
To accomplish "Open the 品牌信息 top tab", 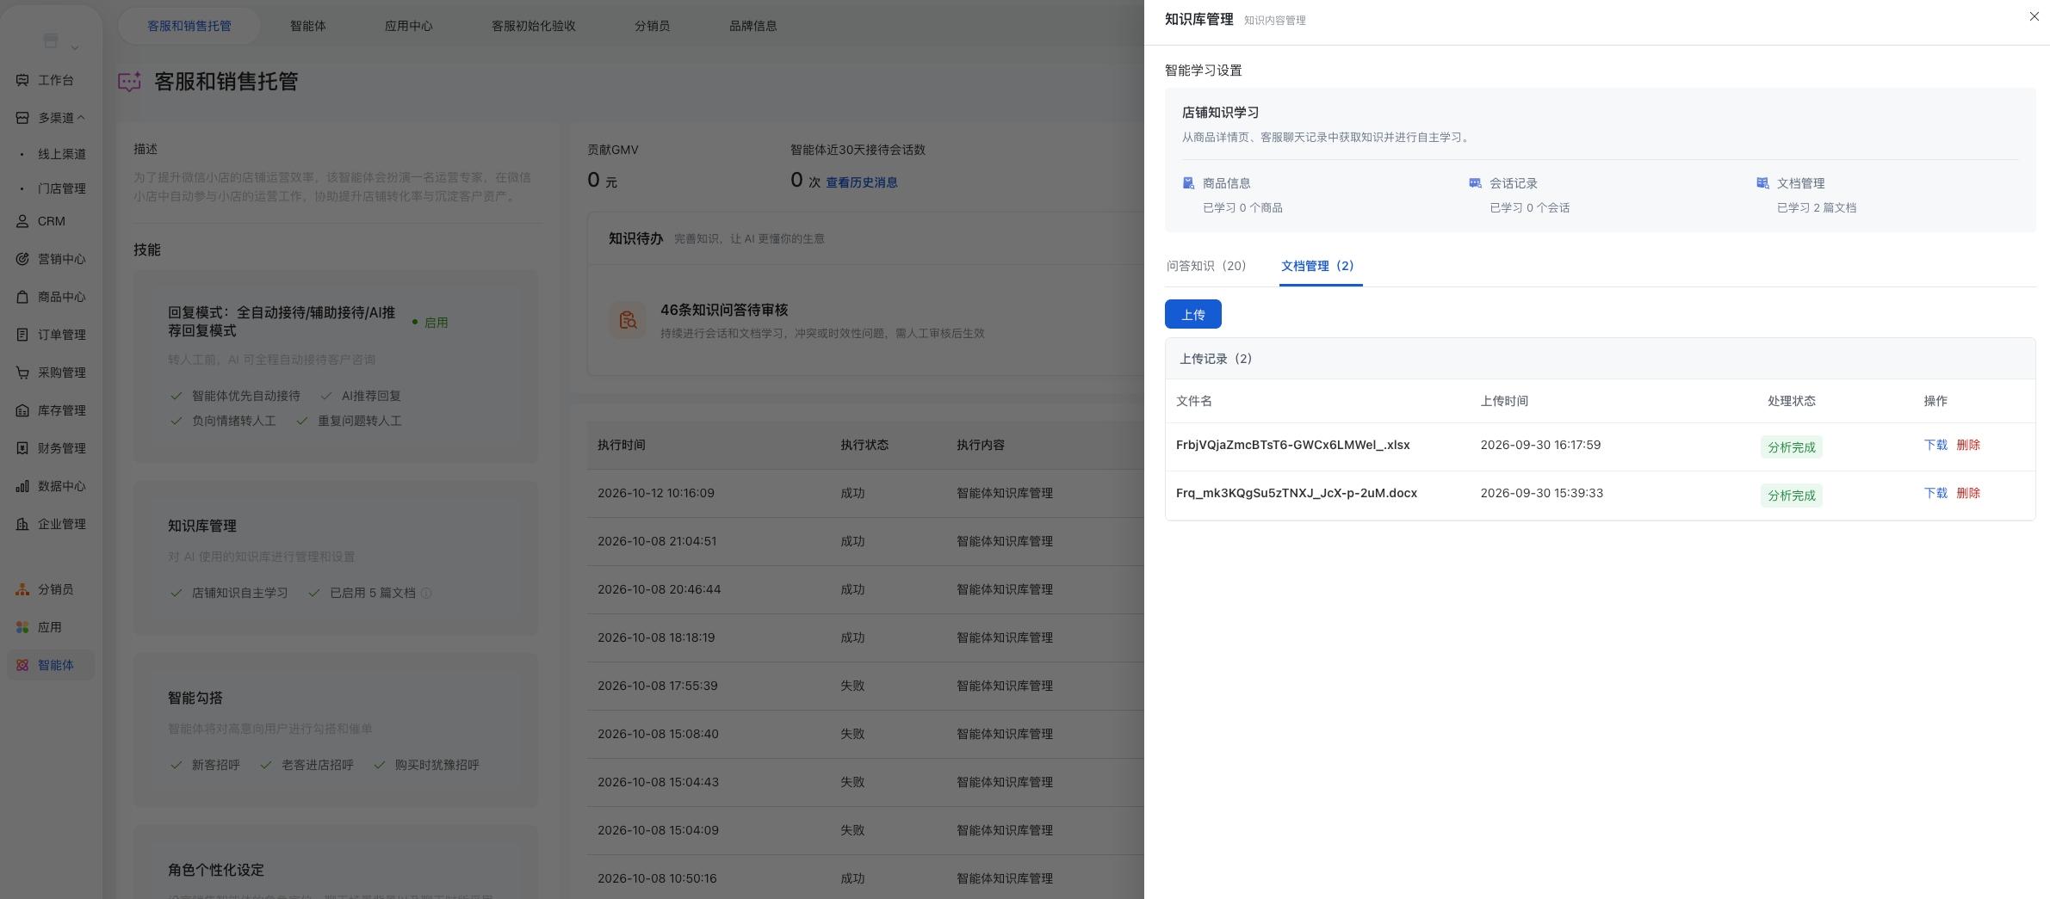I will point(753,26).
